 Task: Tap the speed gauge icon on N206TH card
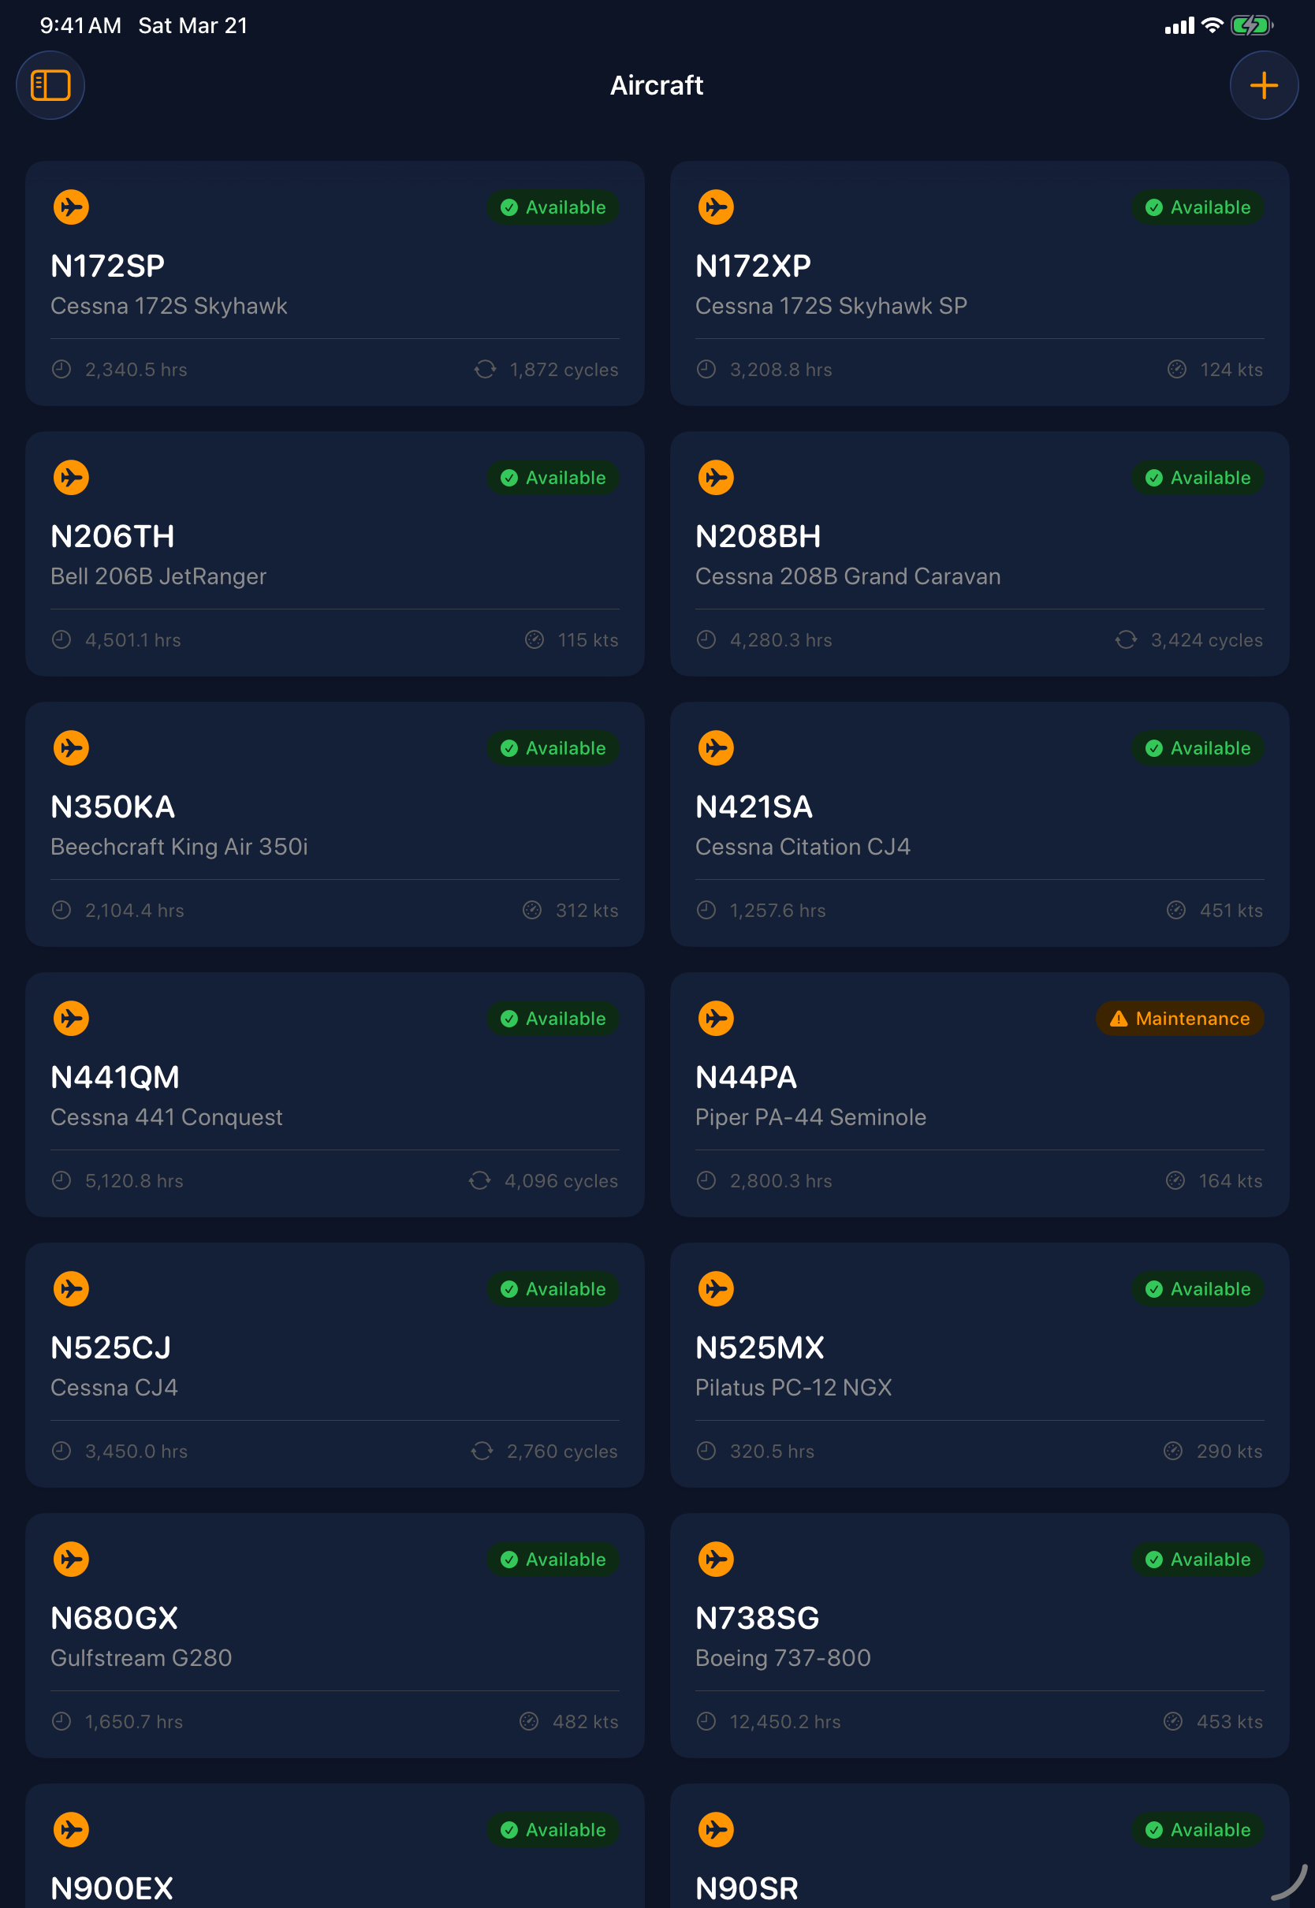[535, 639]
